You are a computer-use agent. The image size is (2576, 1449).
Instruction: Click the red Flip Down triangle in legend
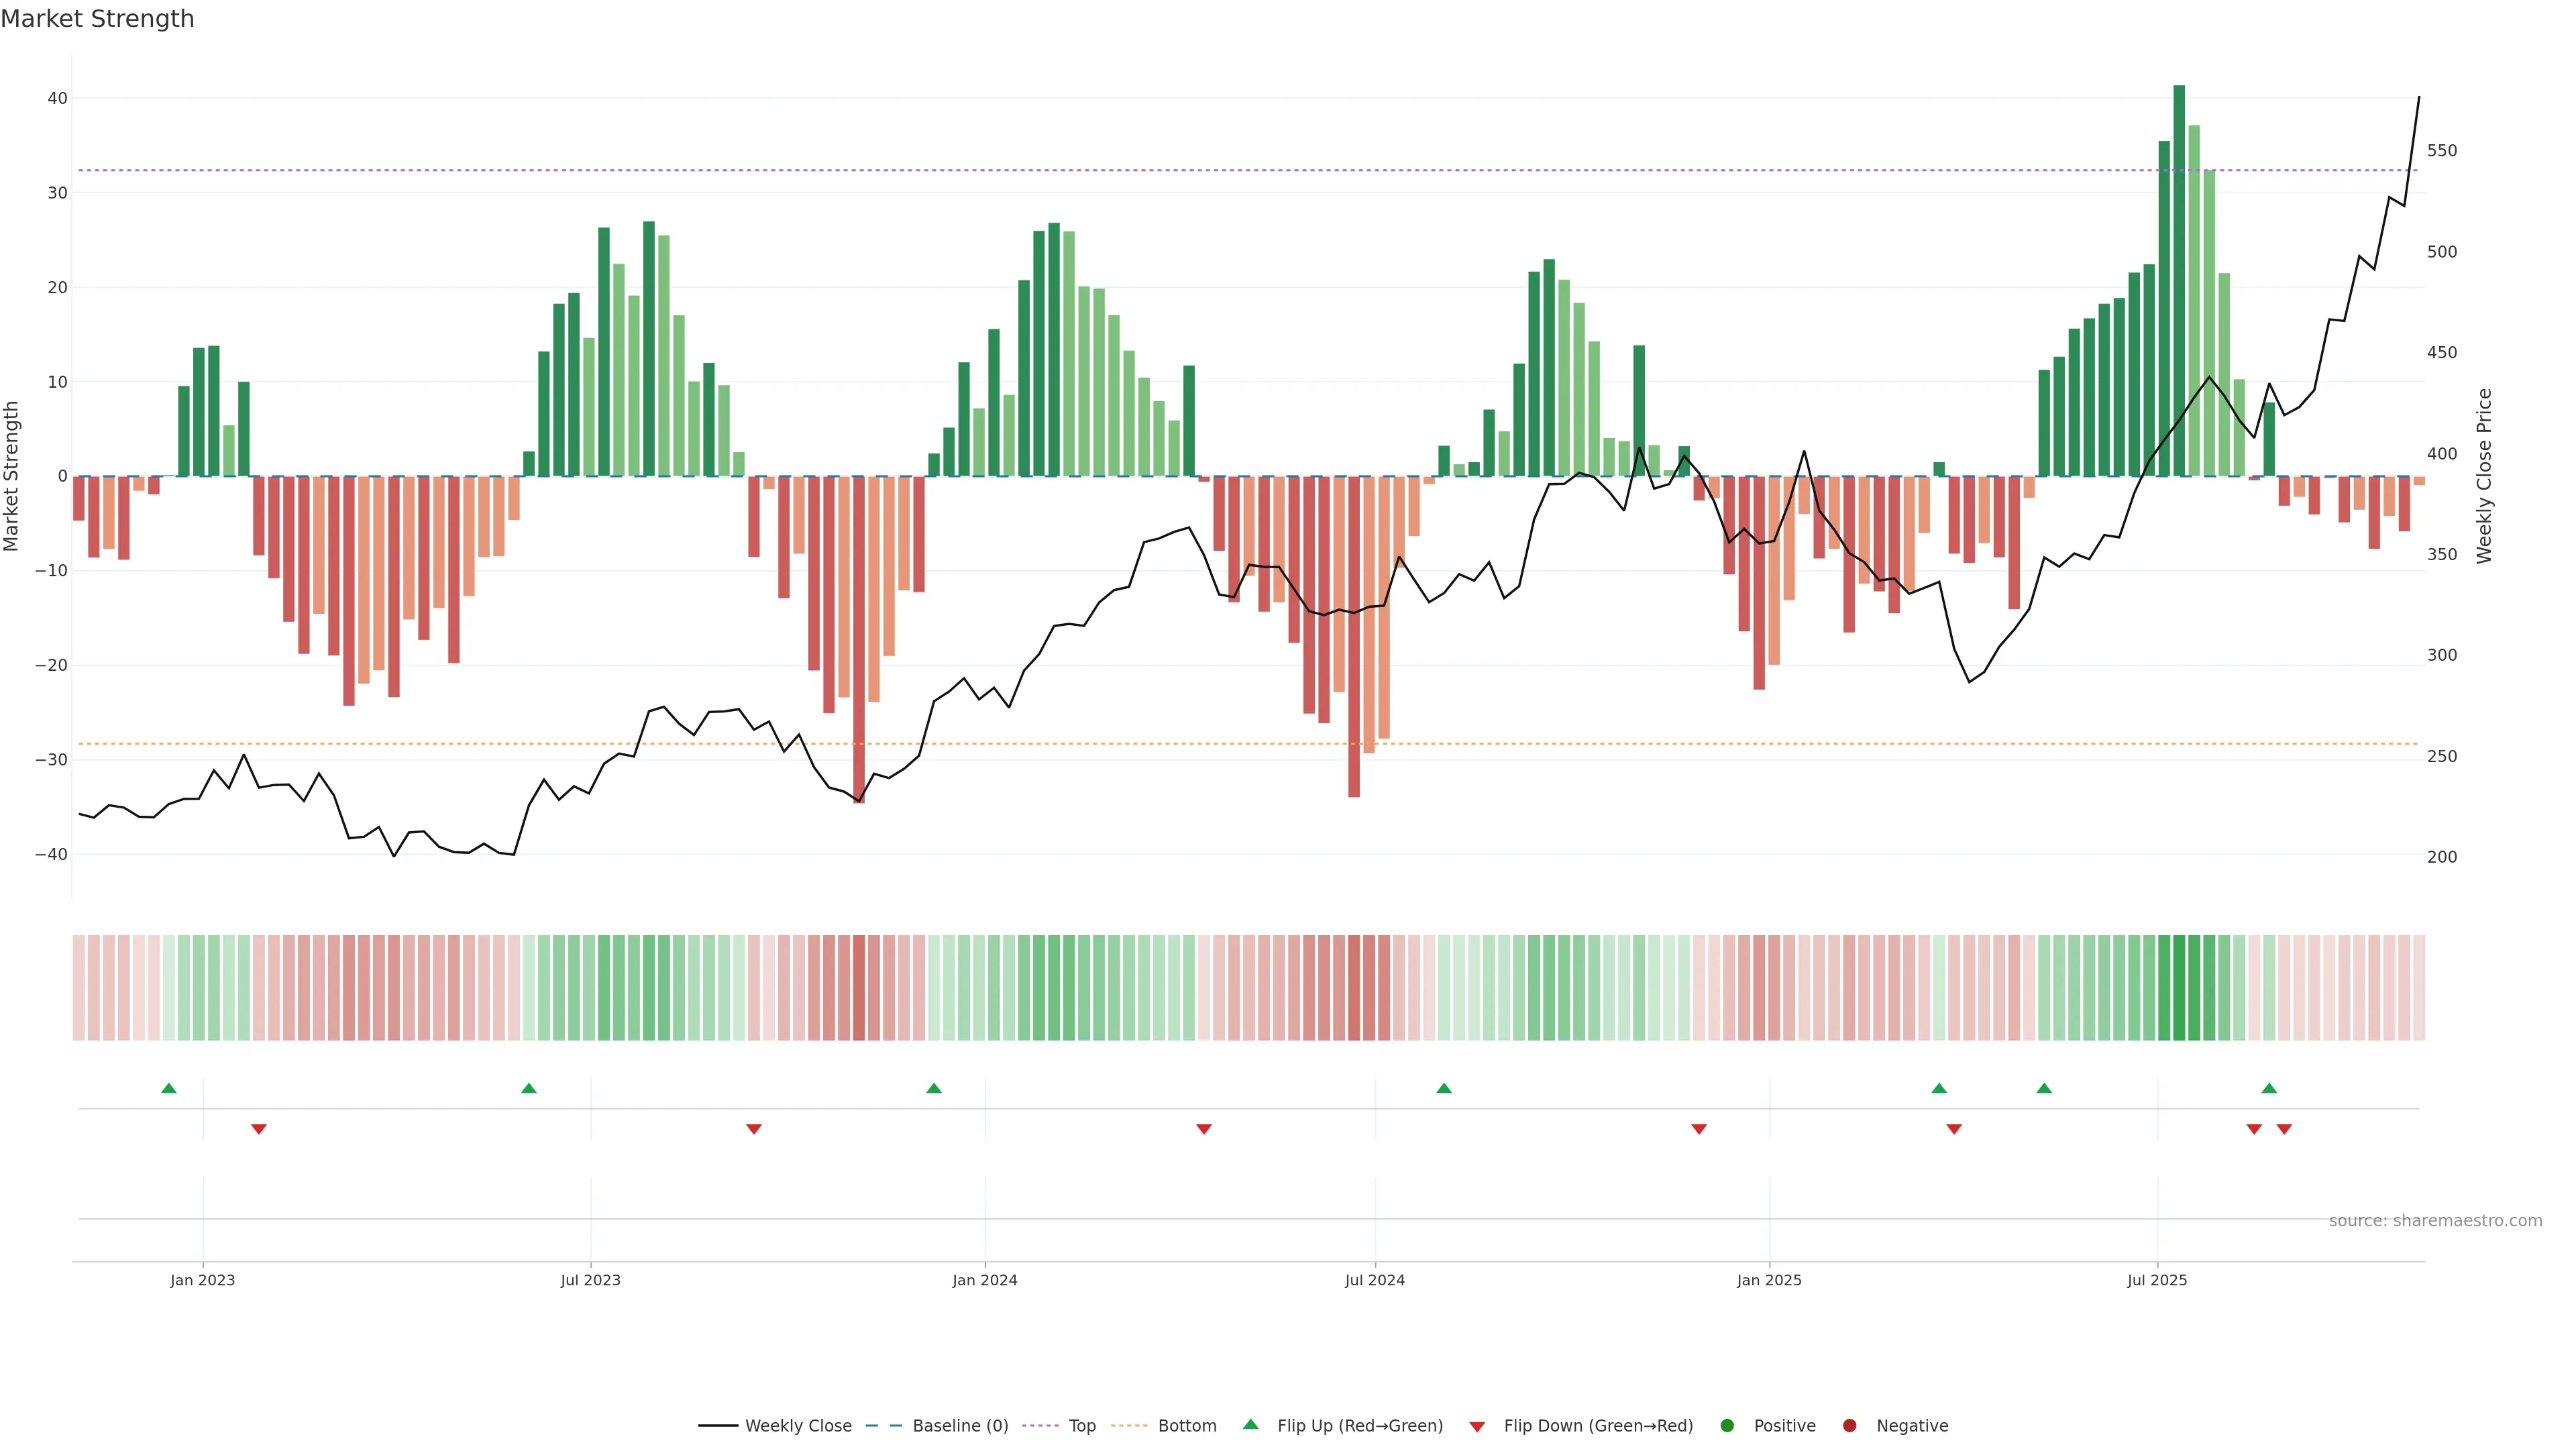click(x=1477, y=1427)
